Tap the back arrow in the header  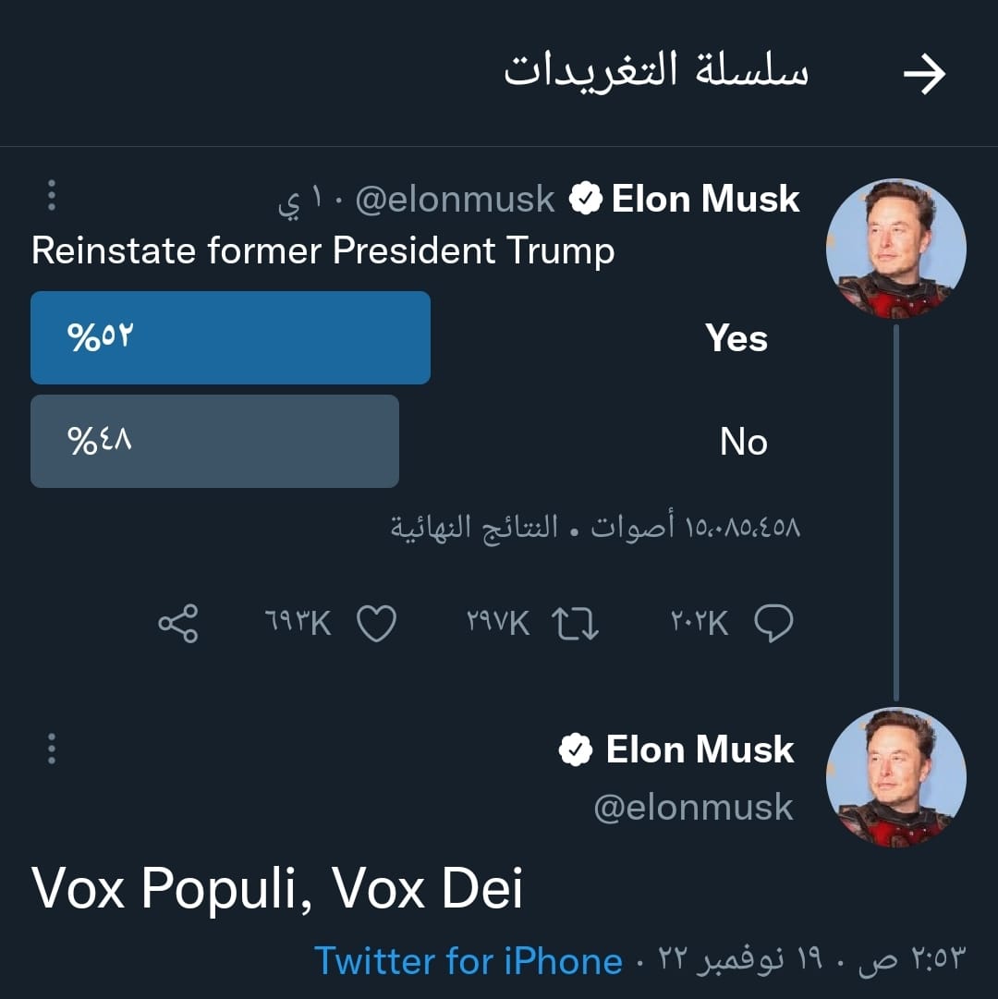[x=924, y=74]
